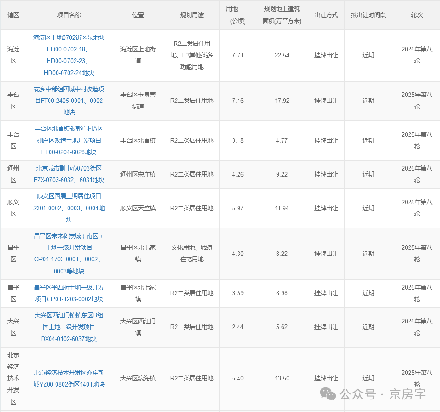Open the 昌平区平西府土地一级开发 project link

pos(69,293)
